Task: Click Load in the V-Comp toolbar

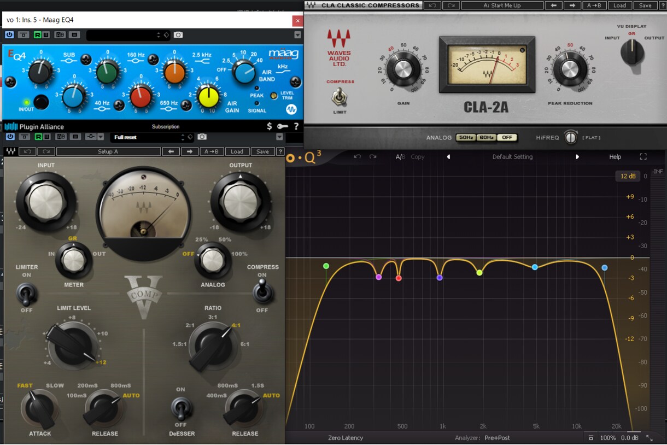Action: point(237,151)
